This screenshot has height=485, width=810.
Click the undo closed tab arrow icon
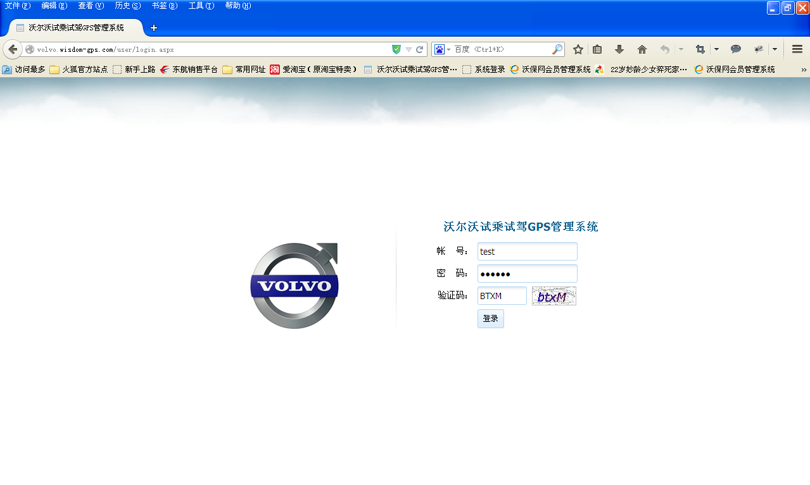[664, 49]
